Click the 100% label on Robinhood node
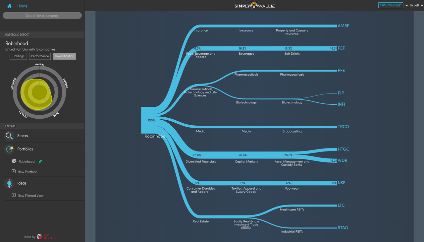The image size is (424, 242). 151,120
